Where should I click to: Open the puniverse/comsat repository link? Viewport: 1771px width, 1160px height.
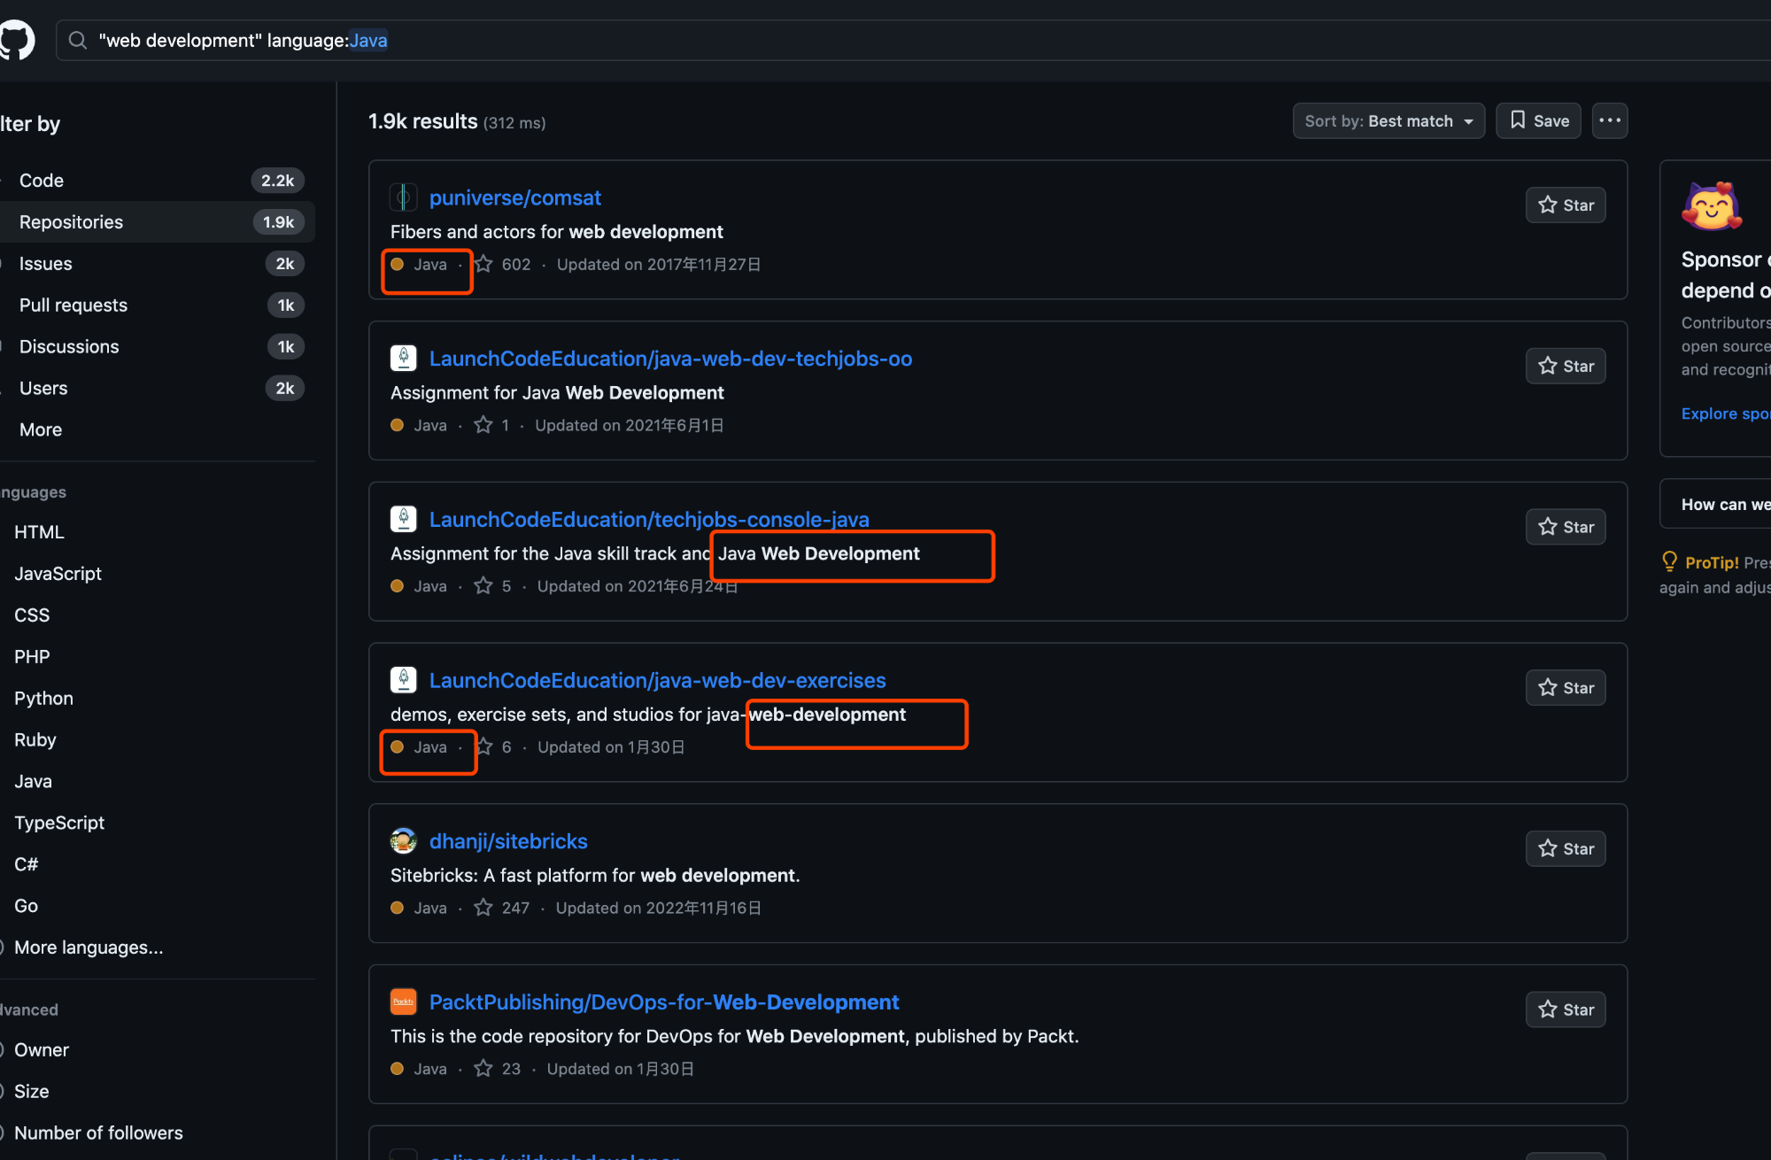tap(514, 198)
